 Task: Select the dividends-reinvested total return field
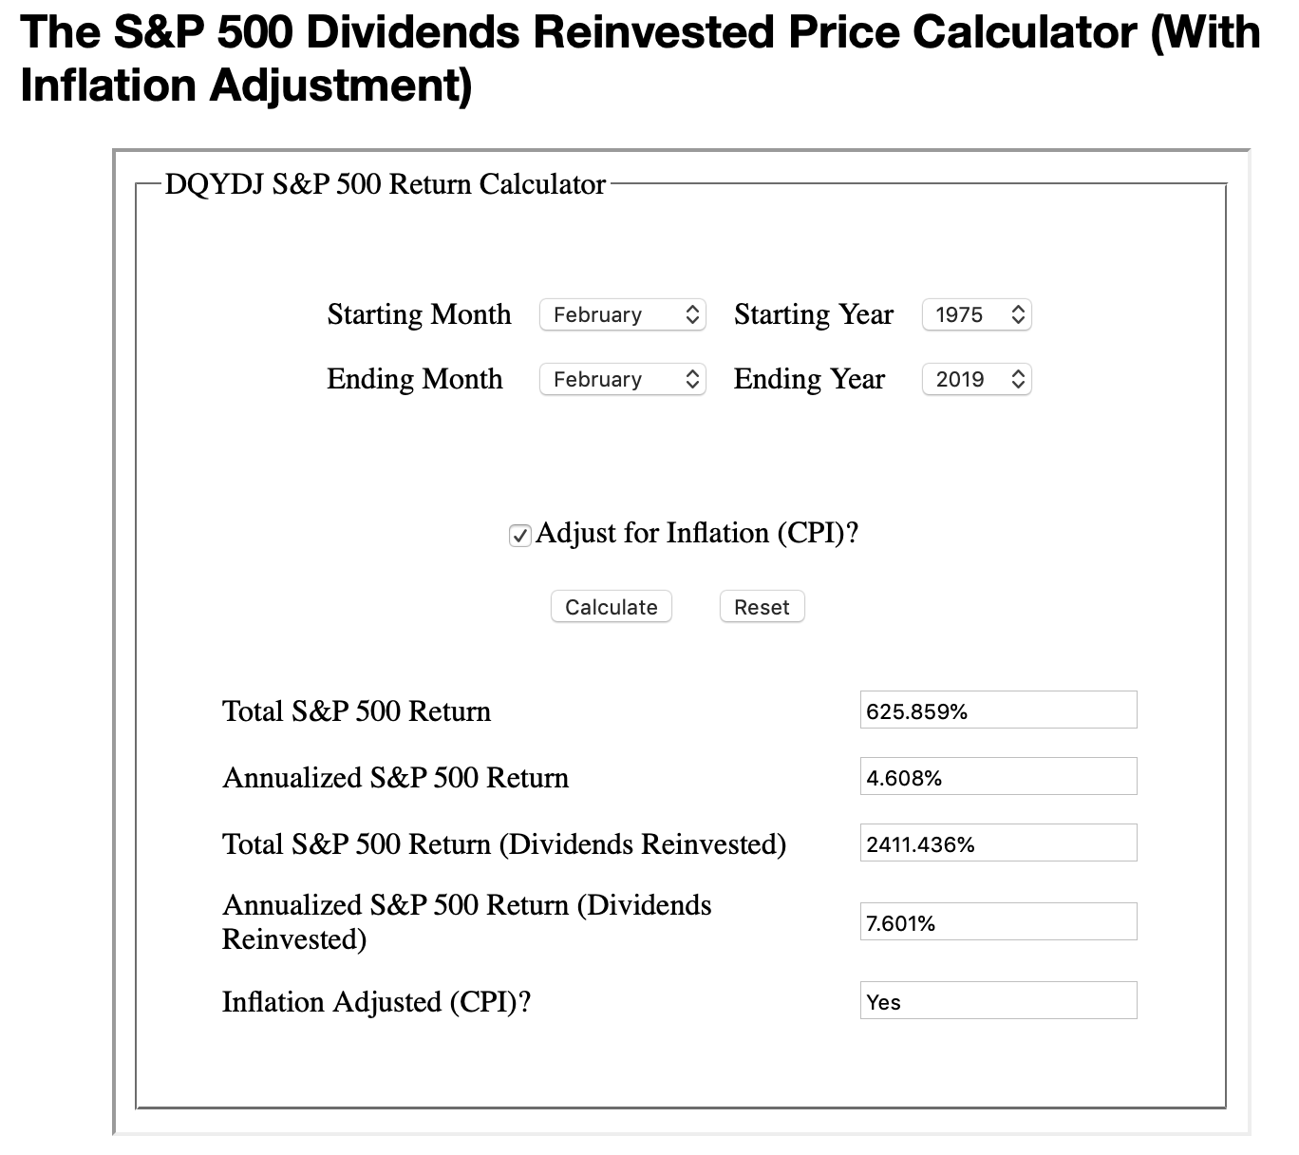(x=997, y=842)
